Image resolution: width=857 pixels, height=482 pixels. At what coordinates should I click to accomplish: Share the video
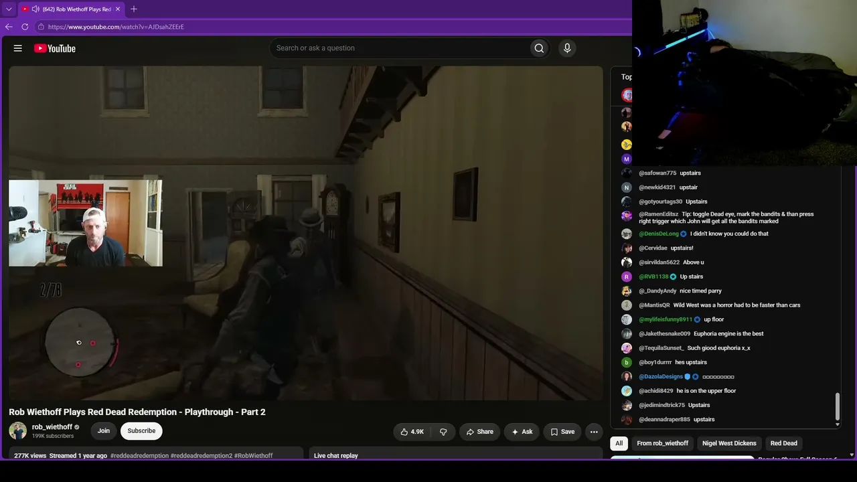(480, 432)
